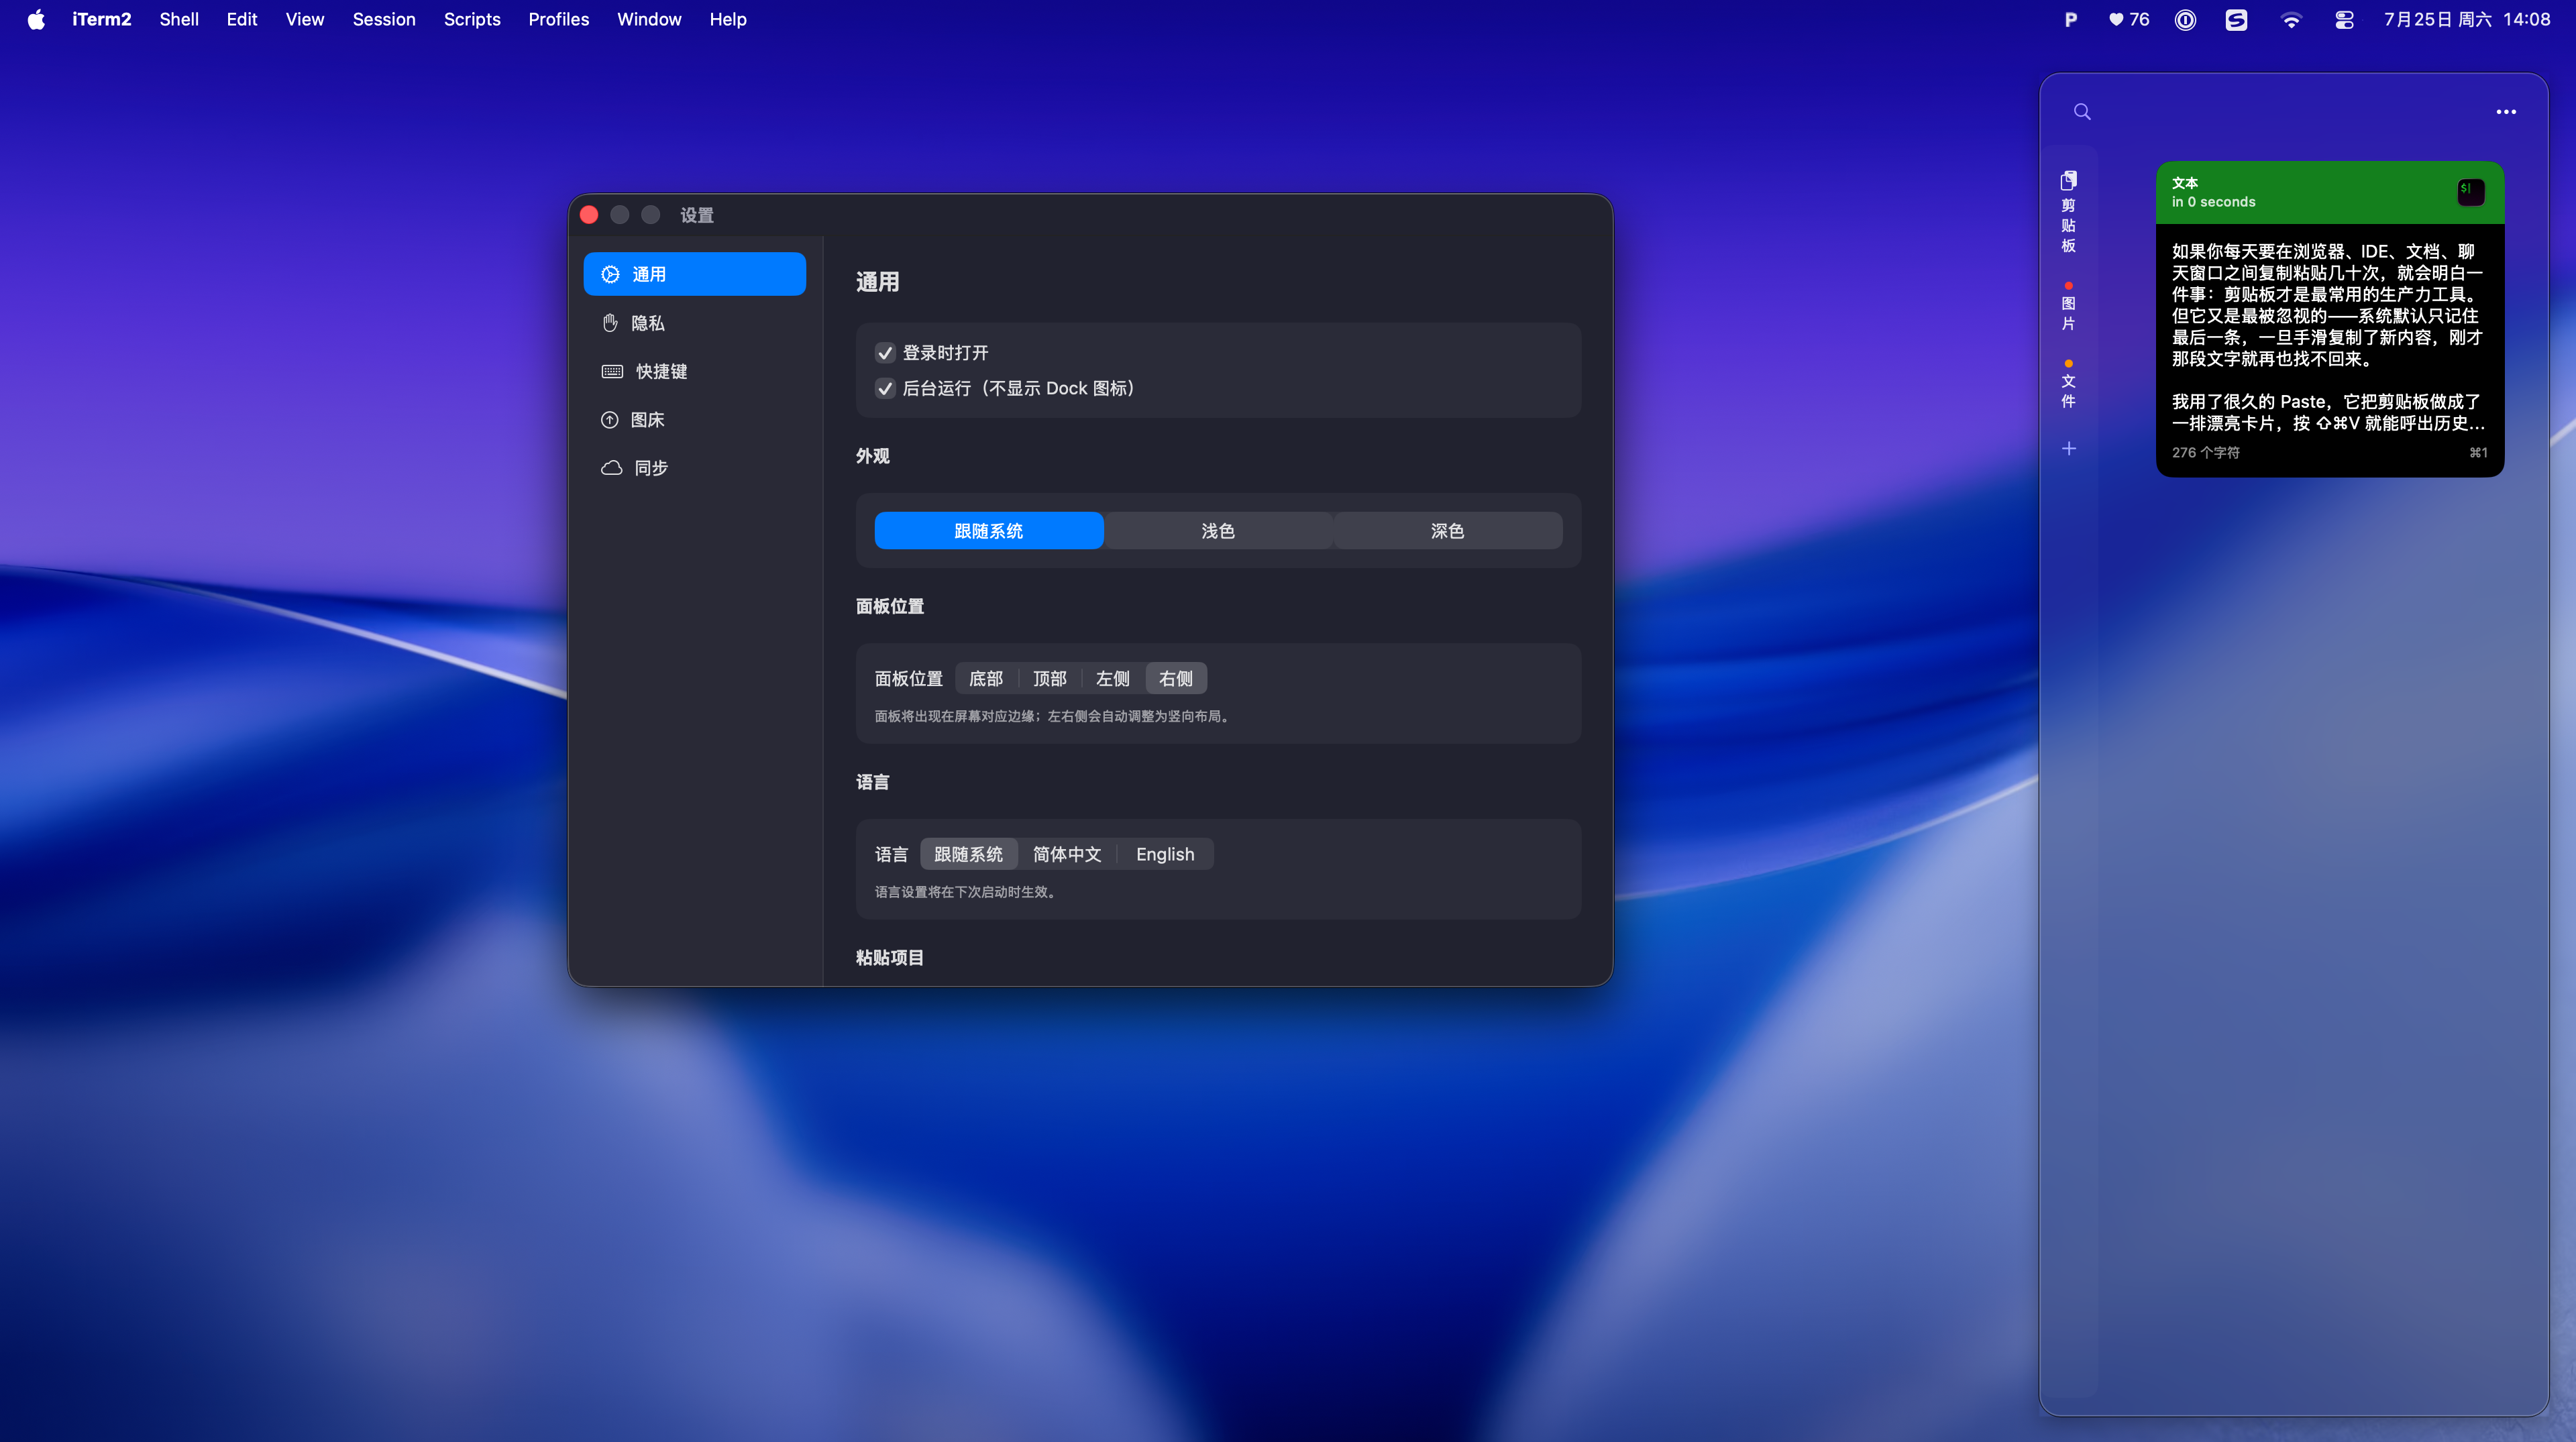The width and height of the screenshot is (2576, 1442).
Task: Select the 图片 category with red dot
Action: point(2068,307)
